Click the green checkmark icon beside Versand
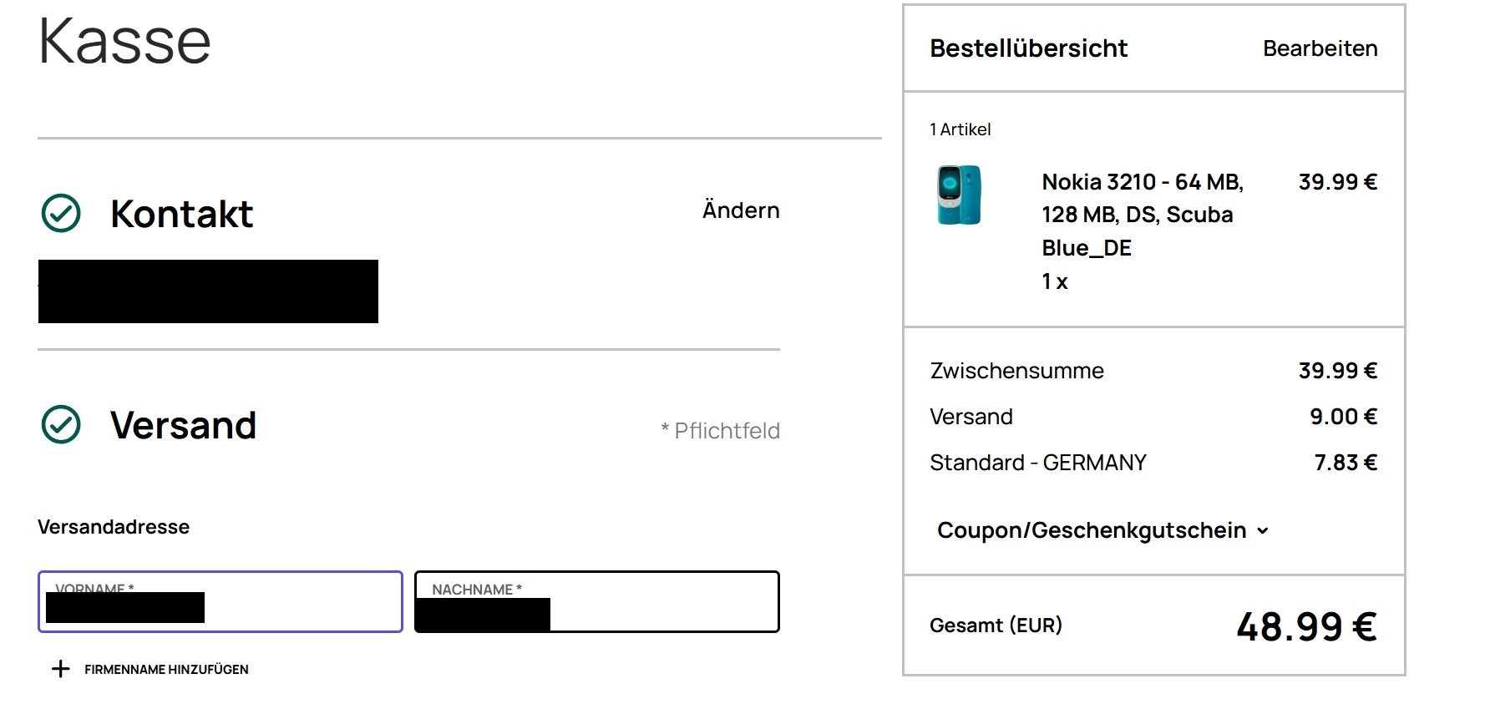The image size is (1485, 704). click(61, 424)
